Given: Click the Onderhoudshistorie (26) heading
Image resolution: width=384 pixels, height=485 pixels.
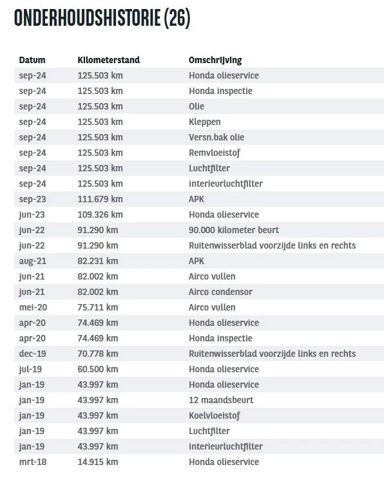Looking at the screenshot, I should 102,18.
